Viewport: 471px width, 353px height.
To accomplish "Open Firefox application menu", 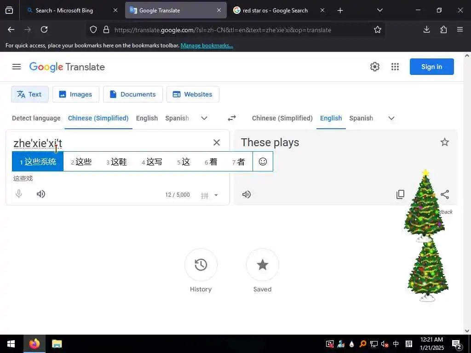I will point(460,29).
